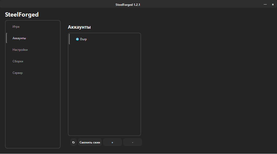Switch to the Сервер section
This screenshot has width=277, height=154.
tap(33, 73)
